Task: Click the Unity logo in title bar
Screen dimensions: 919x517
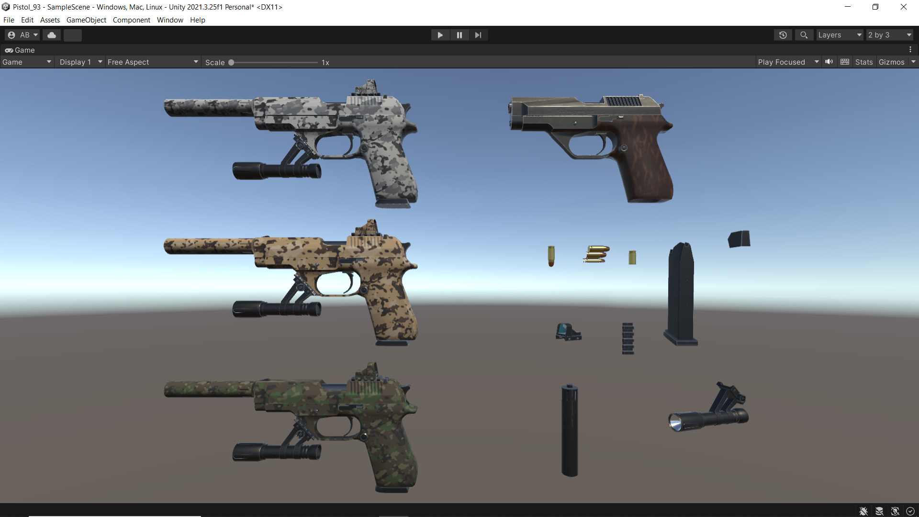Action: 6,7
